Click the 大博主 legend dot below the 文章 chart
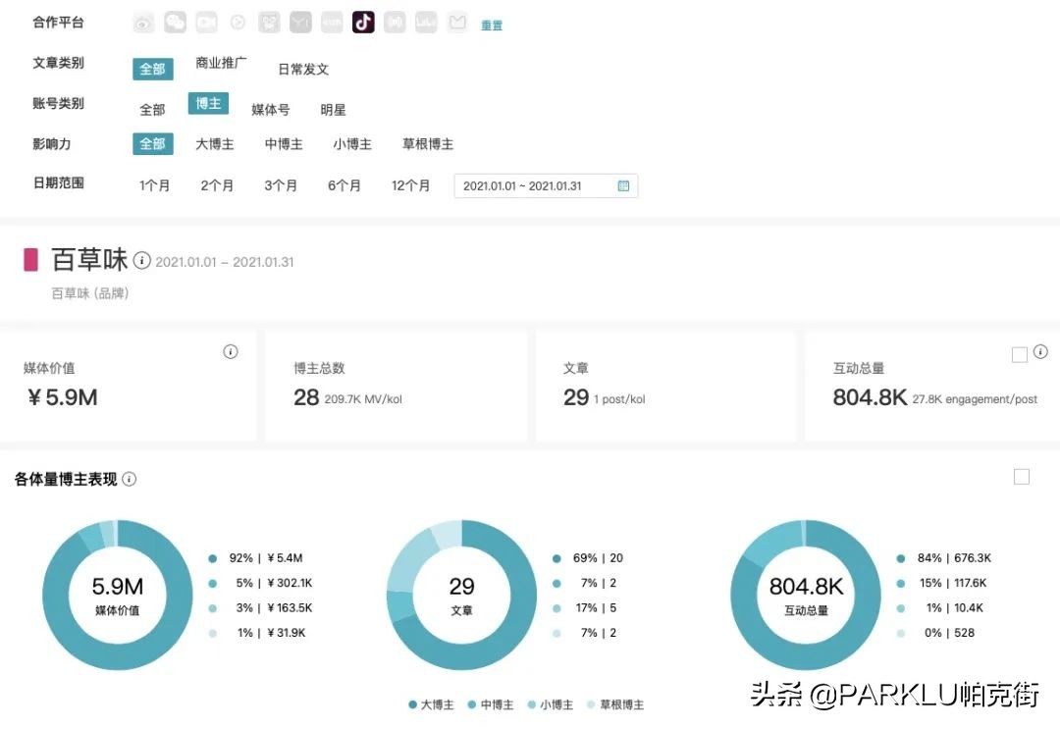Screen dimensions: 1060x729 tap(411, 704)
